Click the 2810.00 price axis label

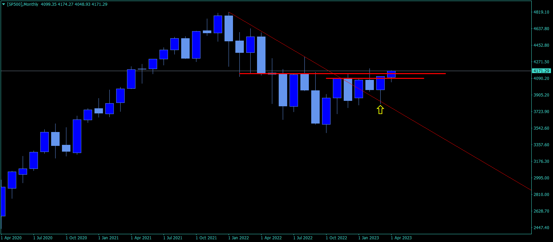tap(541, 195)
